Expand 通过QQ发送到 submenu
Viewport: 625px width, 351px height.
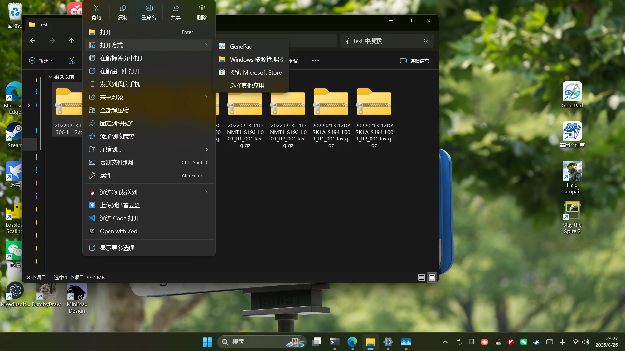click(x=149, y=192)
